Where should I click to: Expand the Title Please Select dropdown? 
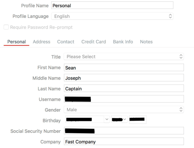[124, 57]
